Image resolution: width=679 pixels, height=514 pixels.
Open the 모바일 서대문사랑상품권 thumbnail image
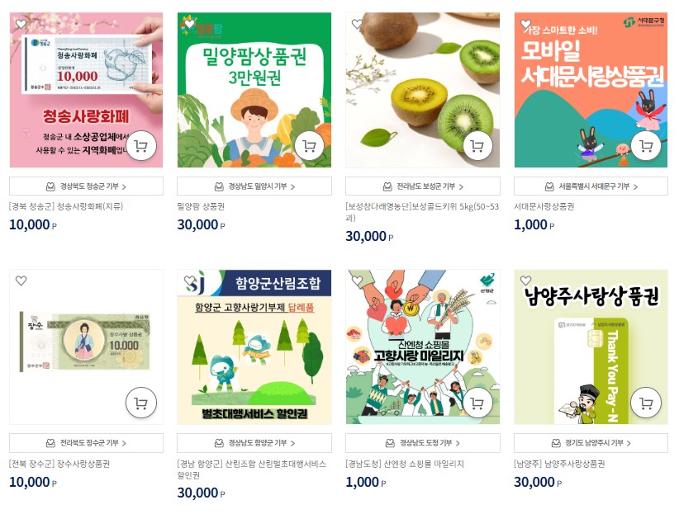tap(591, 90)
